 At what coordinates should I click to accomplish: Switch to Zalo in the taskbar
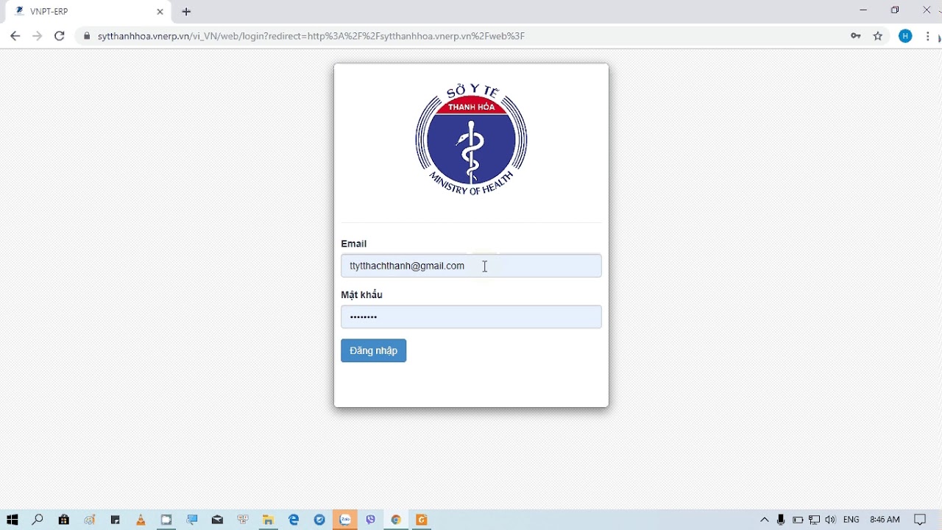pos(345,520)
